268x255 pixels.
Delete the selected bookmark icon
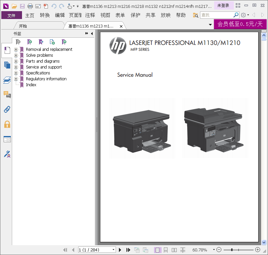(18, 42)
